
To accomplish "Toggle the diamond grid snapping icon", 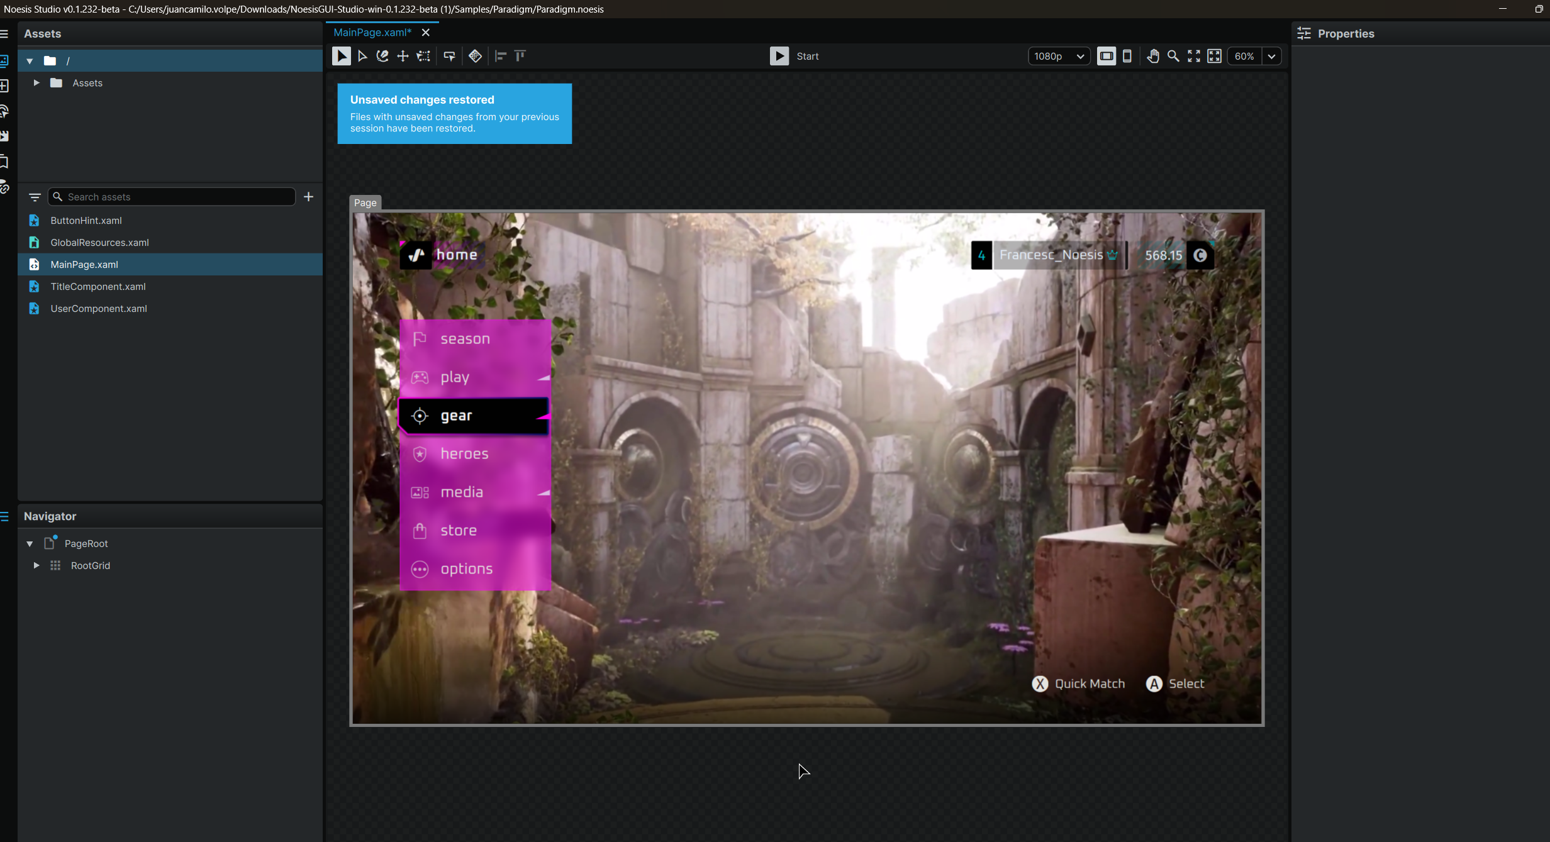I will click(x=475, y=56).
